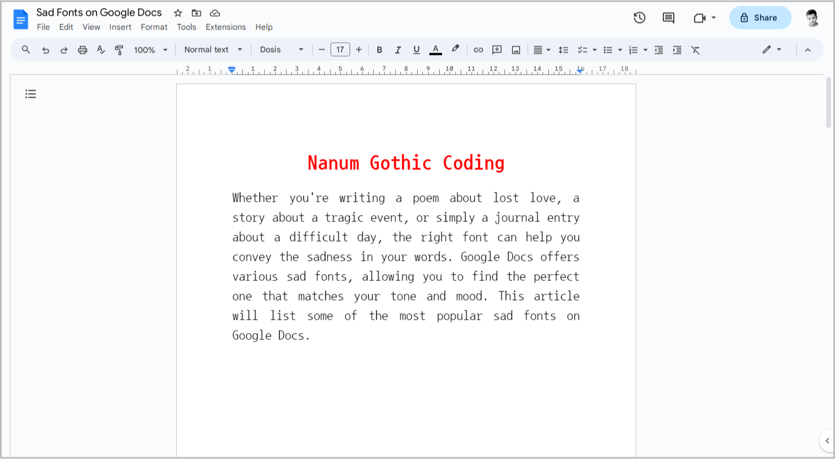This screenshot has width=835, height=459.
Task: Open line and paragraph spacing
Action: pos(563,50)
